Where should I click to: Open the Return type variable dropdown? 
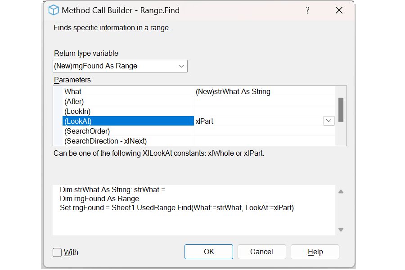tap(181, 66)
